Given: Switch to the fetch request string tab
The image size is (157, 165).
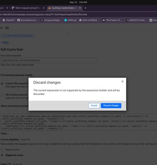Looking at the screenshot, I should 28,8.
